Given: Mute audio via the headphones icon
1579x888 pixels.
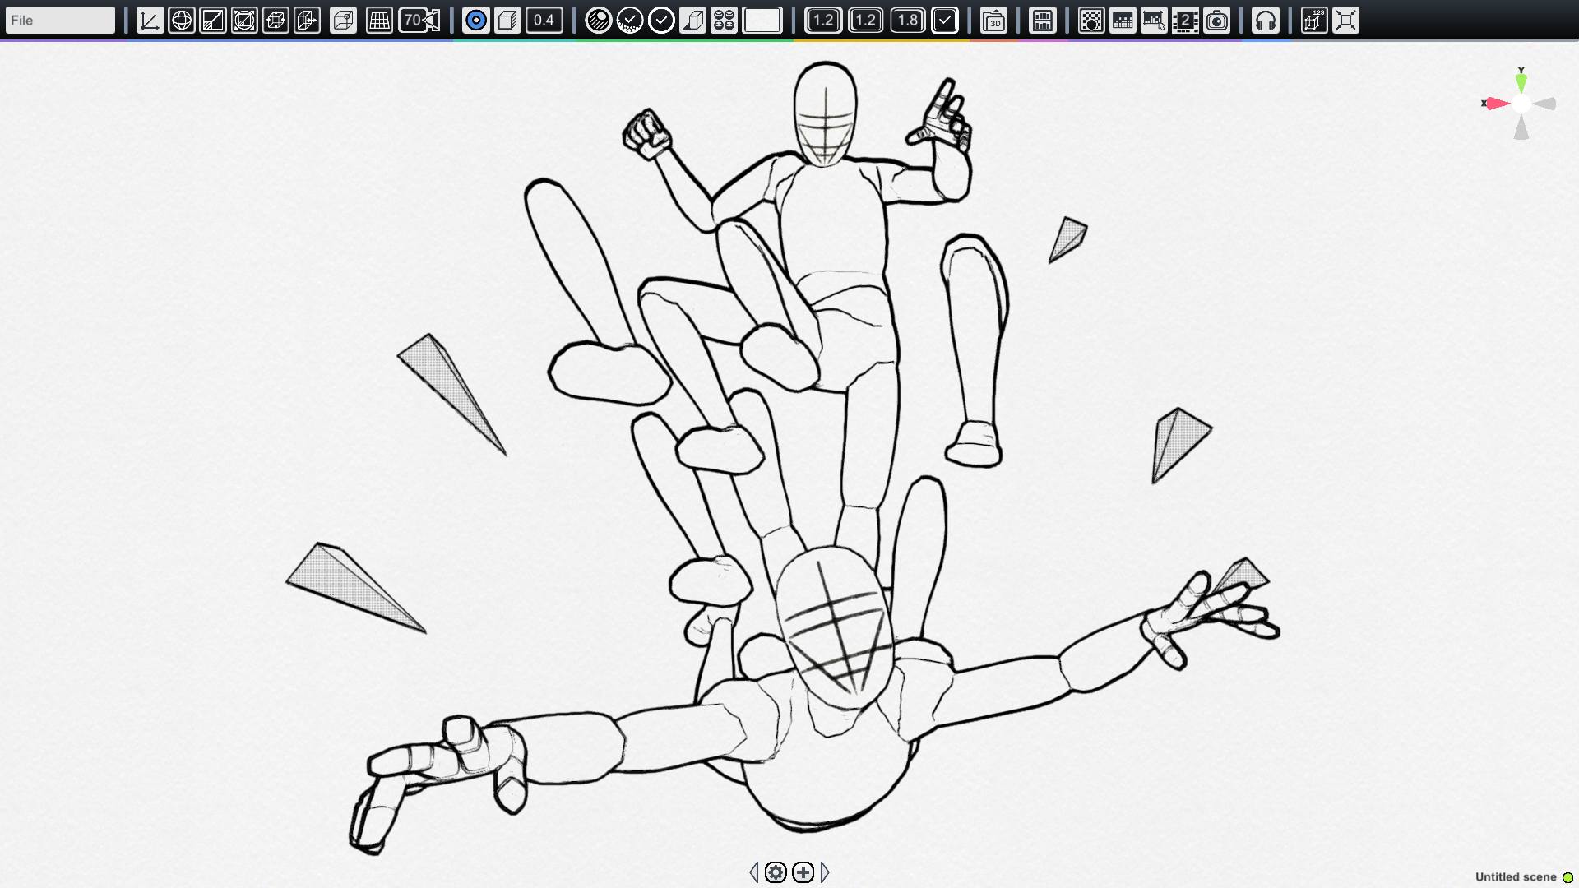Looking at the screenshot, I should pos(1266,21).
